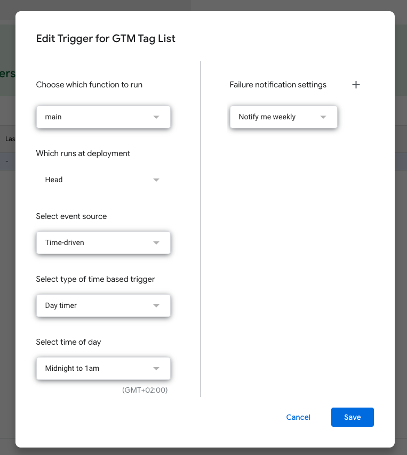Open the Midnight to 1am time selector

[96, 369]
